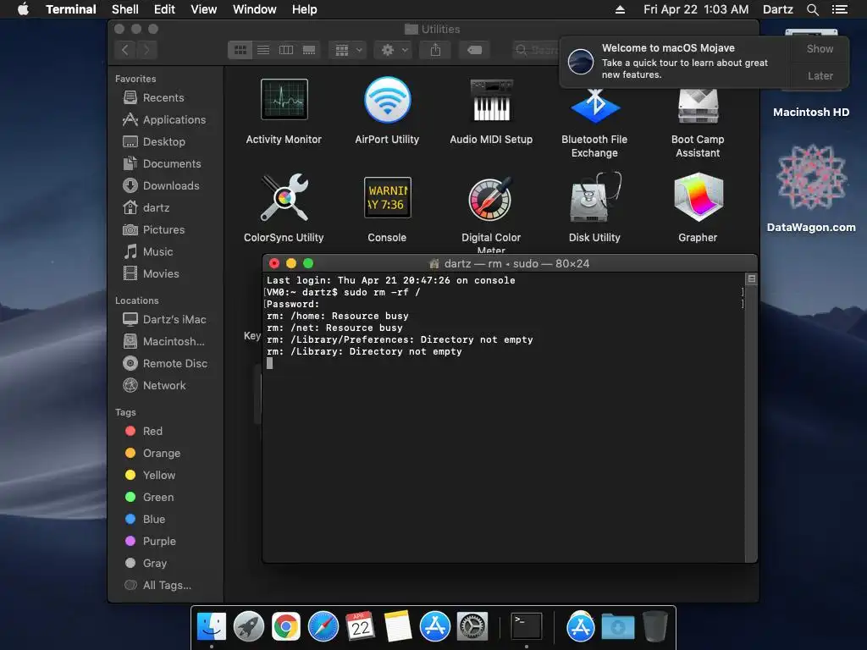Open the Trash in the Dock
This screenshot has height=650, width=867.
pos(655,627)
